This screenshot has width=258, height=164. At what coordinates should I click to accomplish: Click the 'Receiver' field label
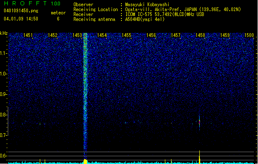(83, 14)
